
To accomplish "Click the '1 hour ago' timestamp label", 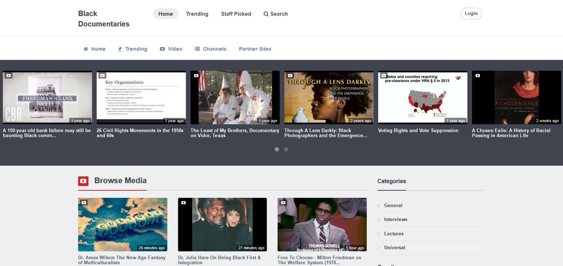I will click(355, 248).
